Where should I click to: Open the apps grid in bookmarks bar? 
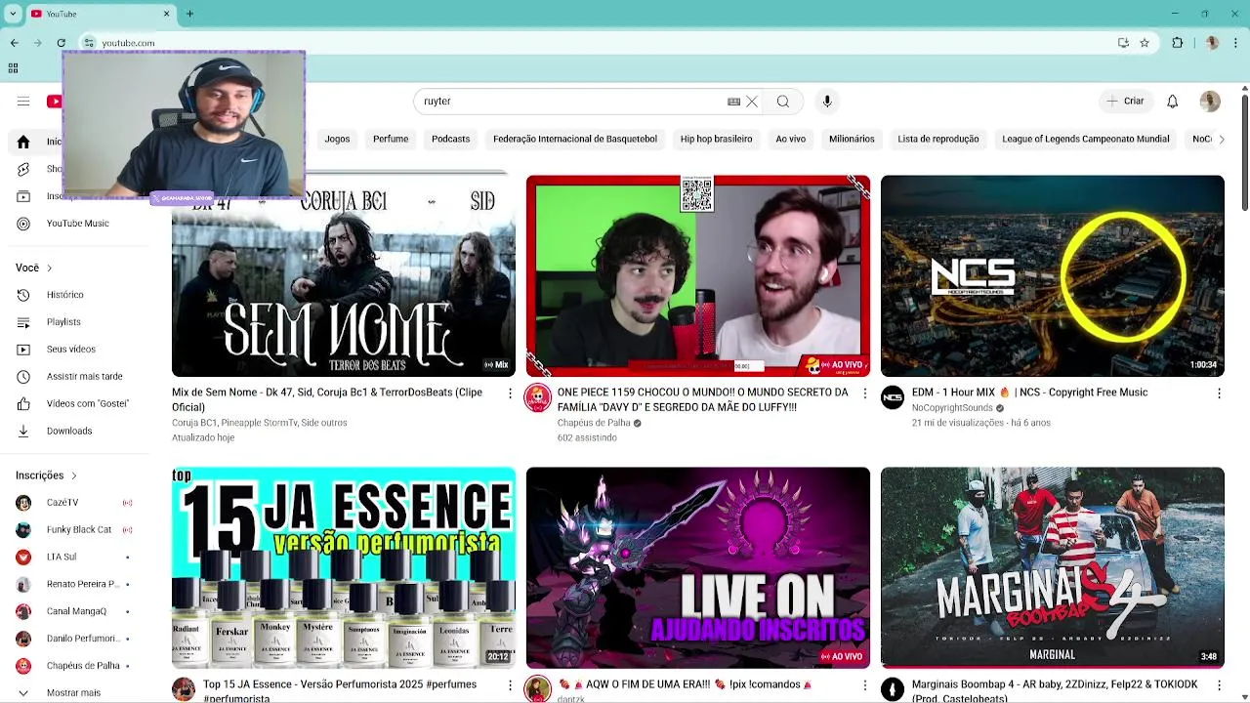[13, 68]
